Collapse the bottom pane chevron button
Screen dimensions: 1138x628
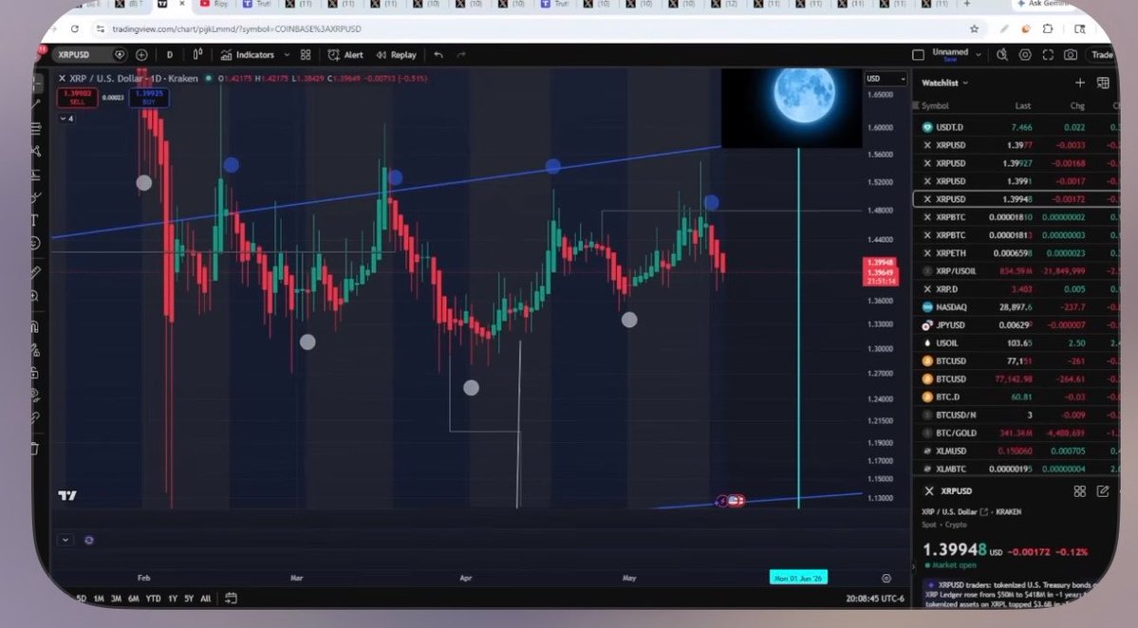[x=65, y=540]
